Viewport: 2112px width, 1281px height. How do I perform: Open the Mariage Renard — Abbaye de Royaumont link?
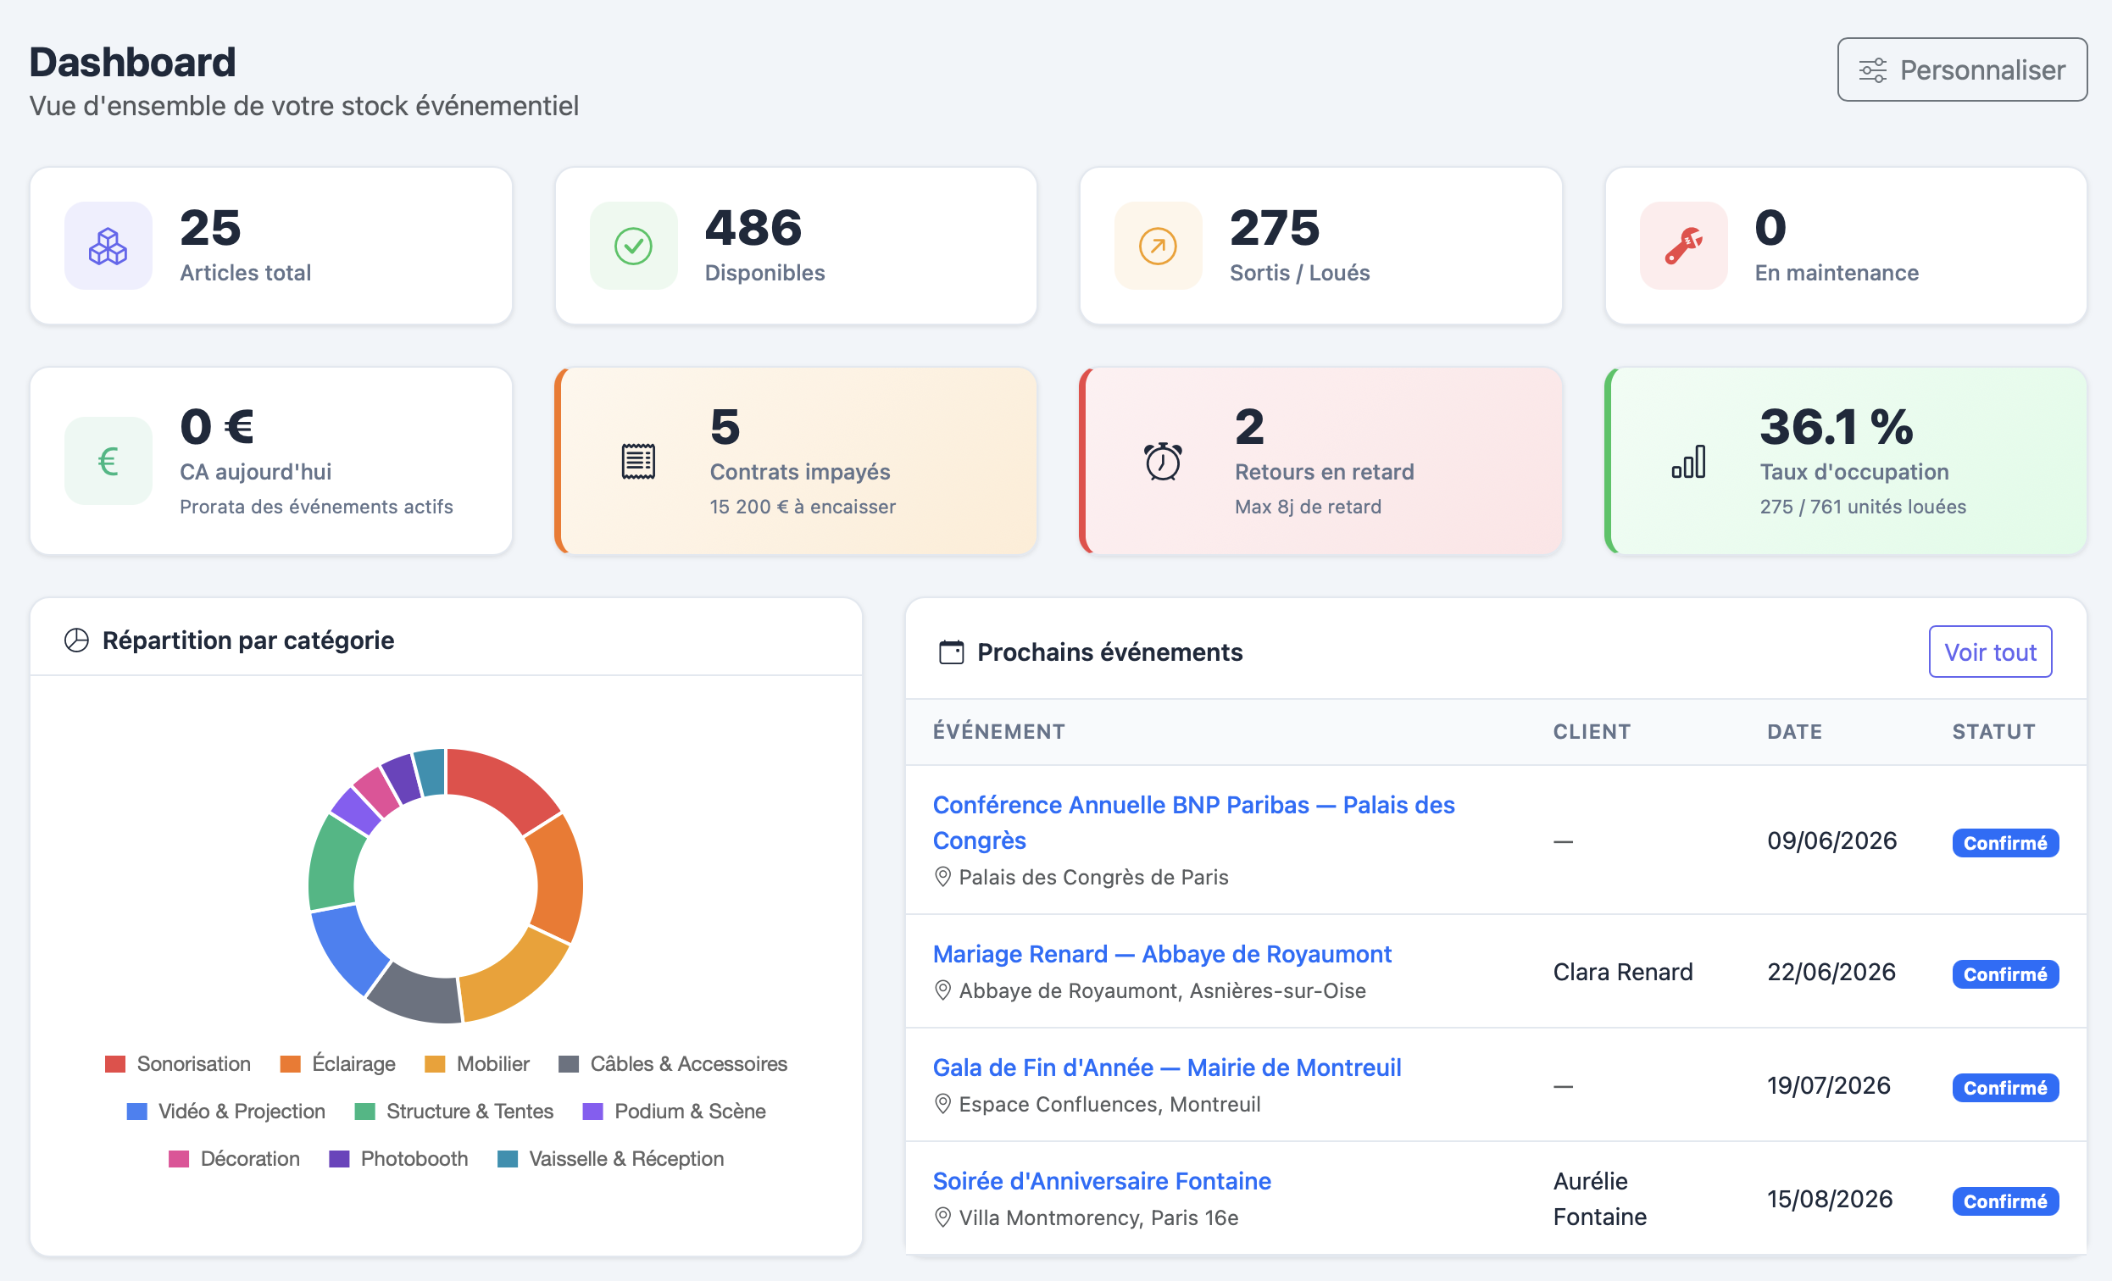(x=1161, y=954)
